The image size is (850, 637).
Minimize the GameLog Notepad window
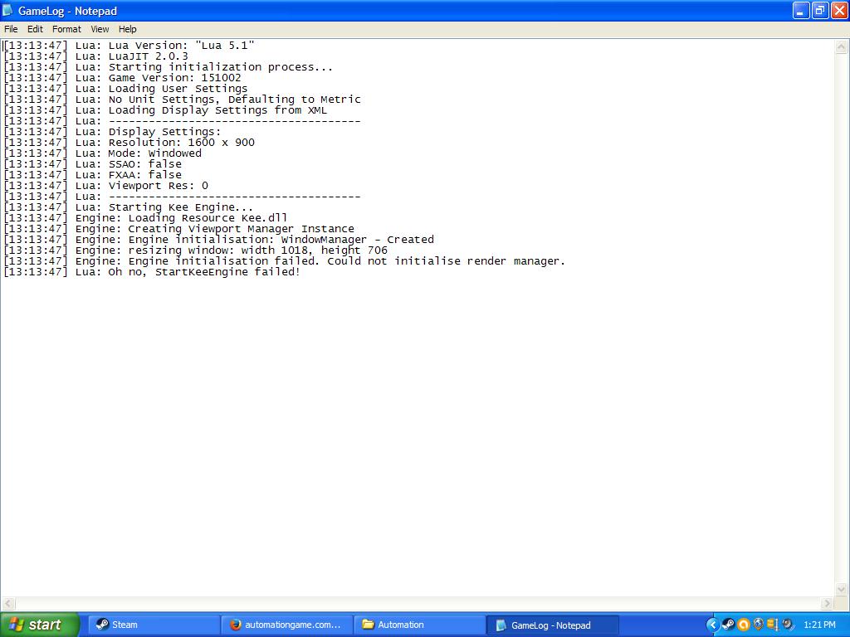coord(801,10)
